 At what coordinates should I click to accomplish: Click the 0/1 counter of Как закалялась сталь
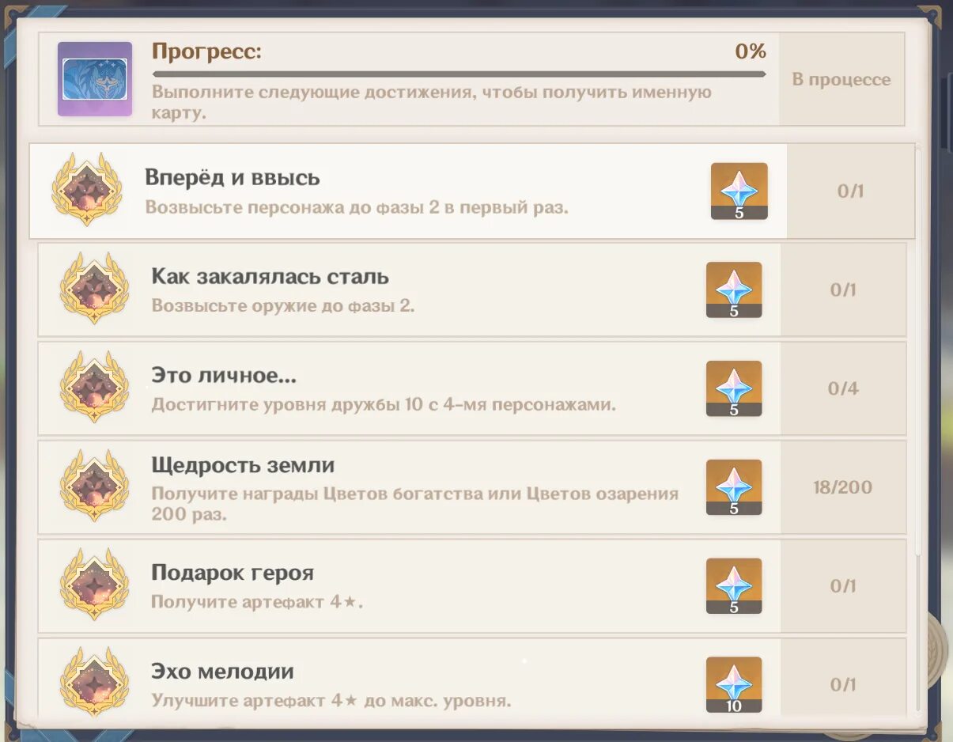pos(843,290)
